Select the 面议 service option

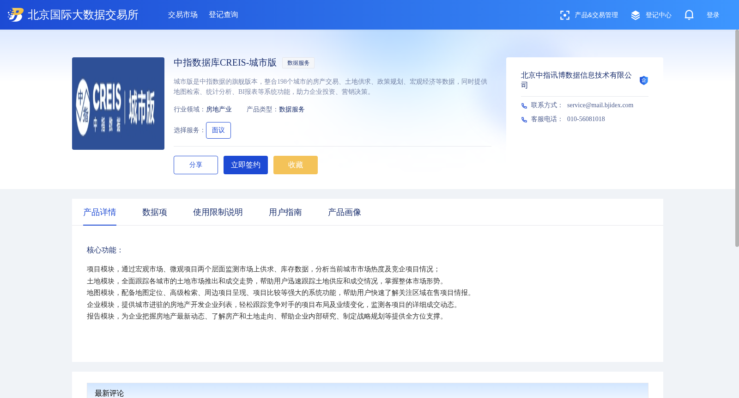218,130
